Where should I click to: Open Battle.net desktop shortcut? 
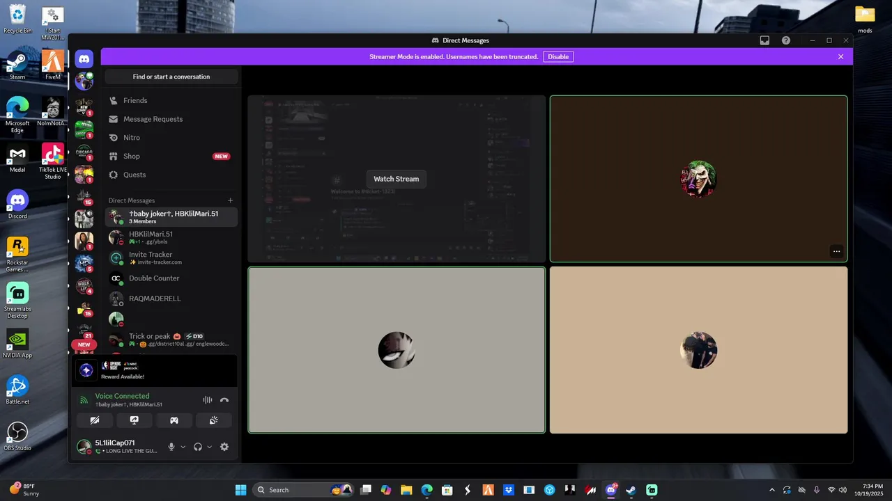17,390
